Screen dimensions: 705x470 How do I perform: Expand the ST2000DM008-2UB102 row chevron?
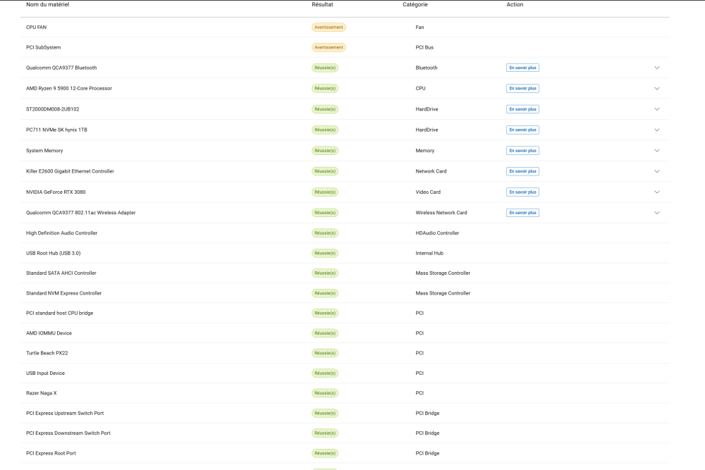pos(657,109)
